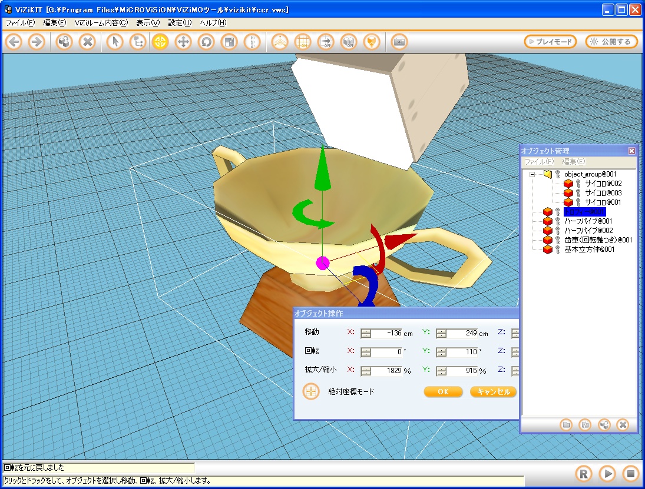Click the camera snapshot icon in the toolbar

(399, 42)
